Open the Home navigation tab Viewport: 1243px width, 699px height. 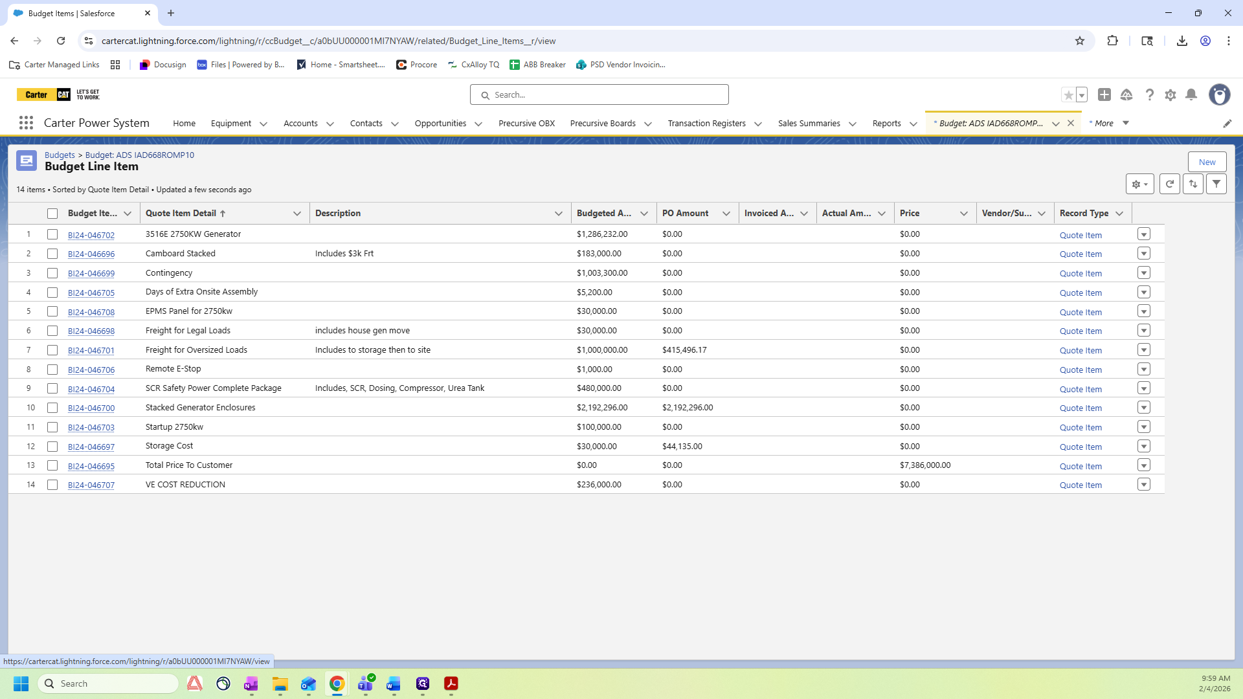tap(184, 124)
